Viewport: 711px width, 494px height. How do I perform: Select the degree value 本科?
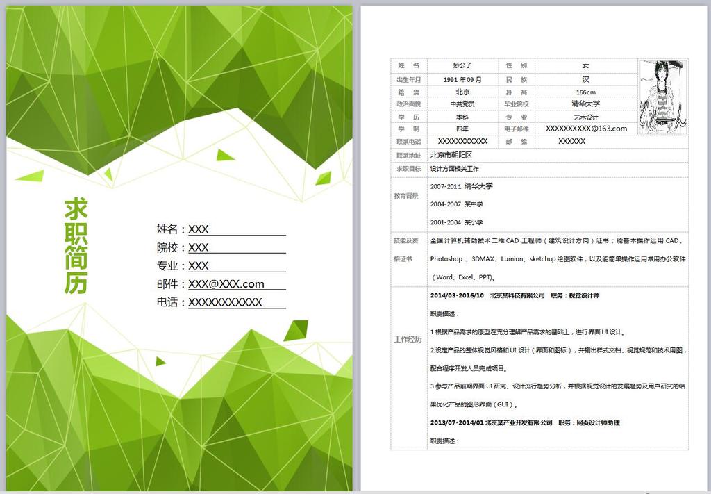(x=462, y=117)
